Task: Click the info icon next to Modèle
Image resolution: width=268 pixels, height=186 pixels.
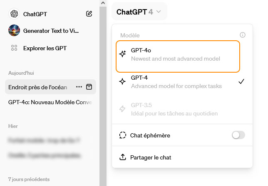Action: coord(243,35)
